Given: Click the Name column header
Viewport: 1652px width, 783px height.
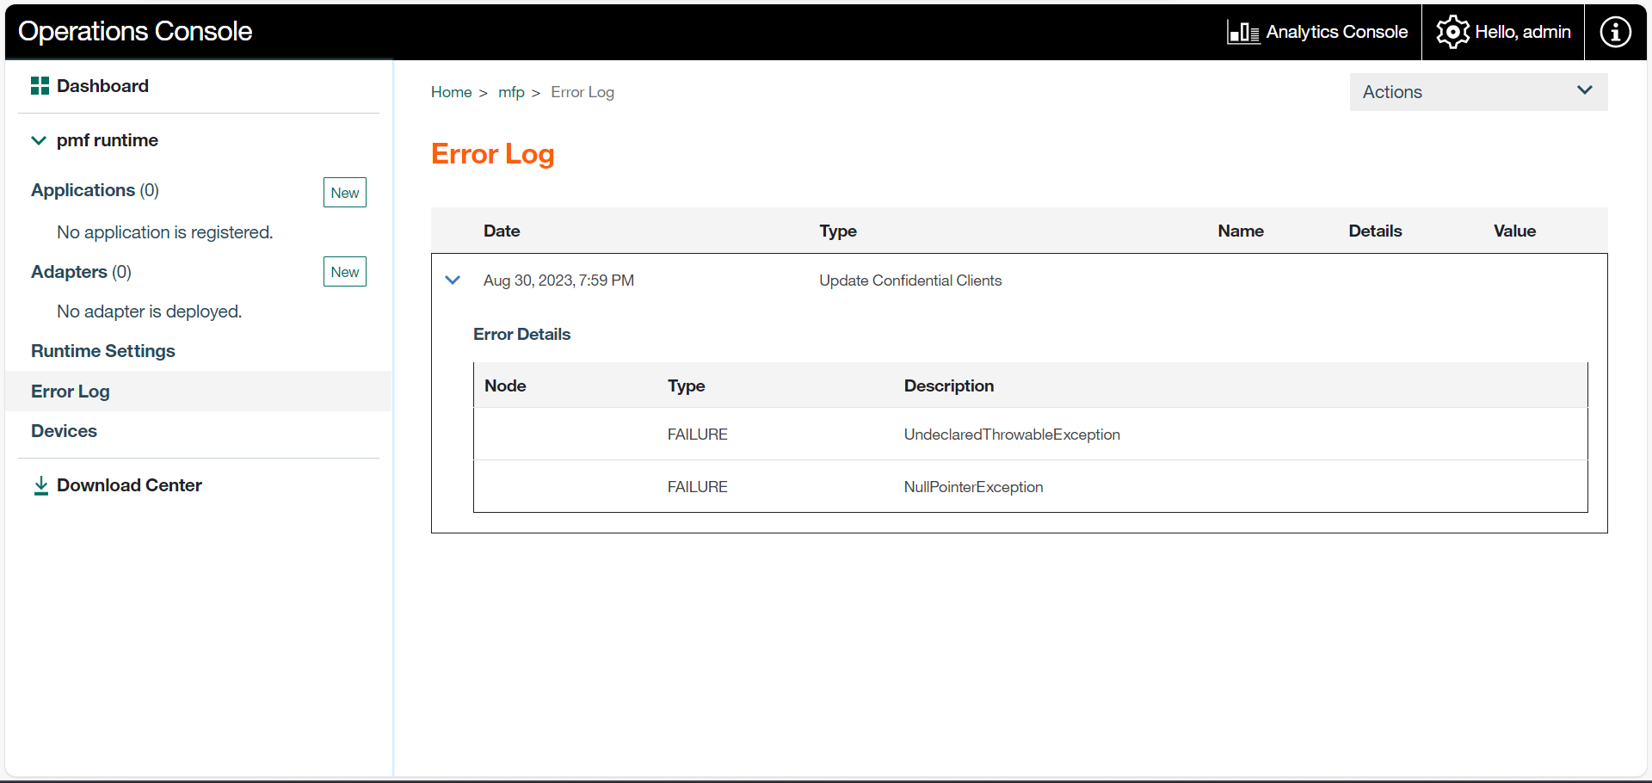Looking at the screenshot, I should coord(1241,231).
